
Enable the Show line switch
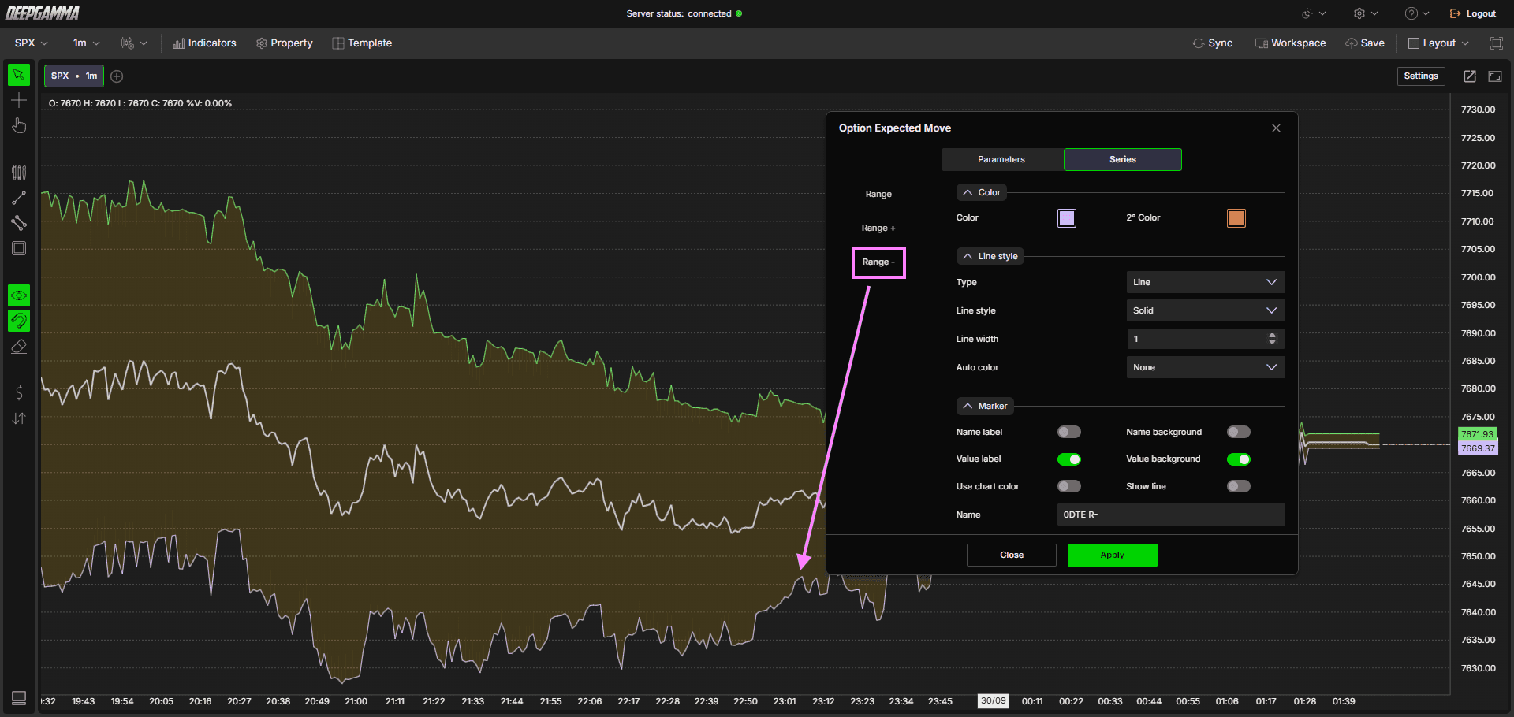pos(1239,486)
